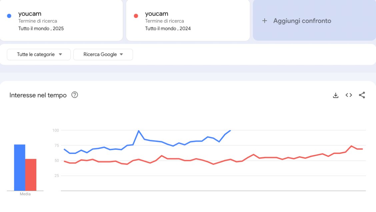The width and height of the screenshot is (376, 212).
Task: Open the Ricerca Google dropdown
Action: [x=103, y=54]
